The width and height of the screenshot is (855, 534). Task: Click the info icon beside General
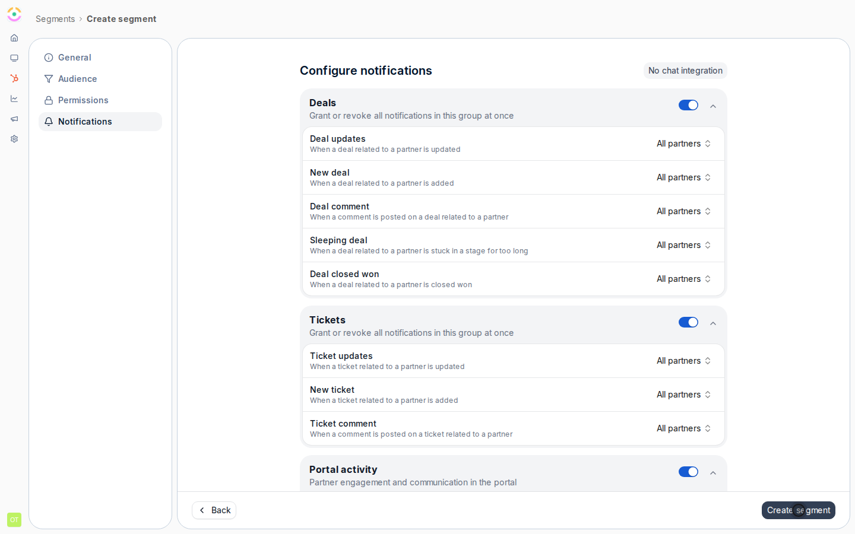point(49,58)
